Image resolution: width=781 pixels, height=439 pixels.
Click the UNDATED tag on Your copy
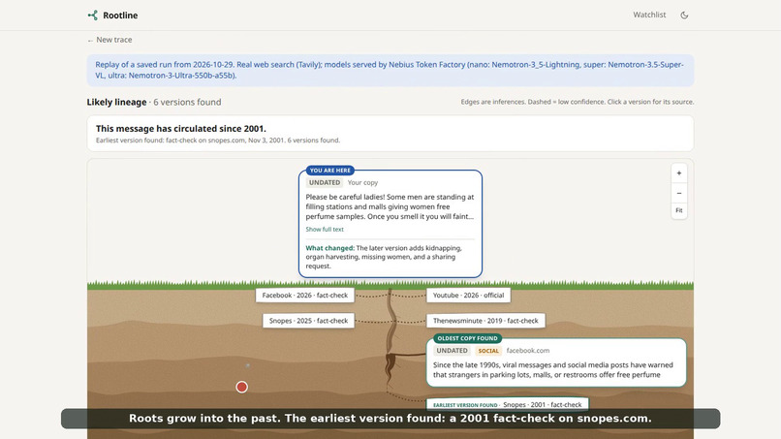325,183
